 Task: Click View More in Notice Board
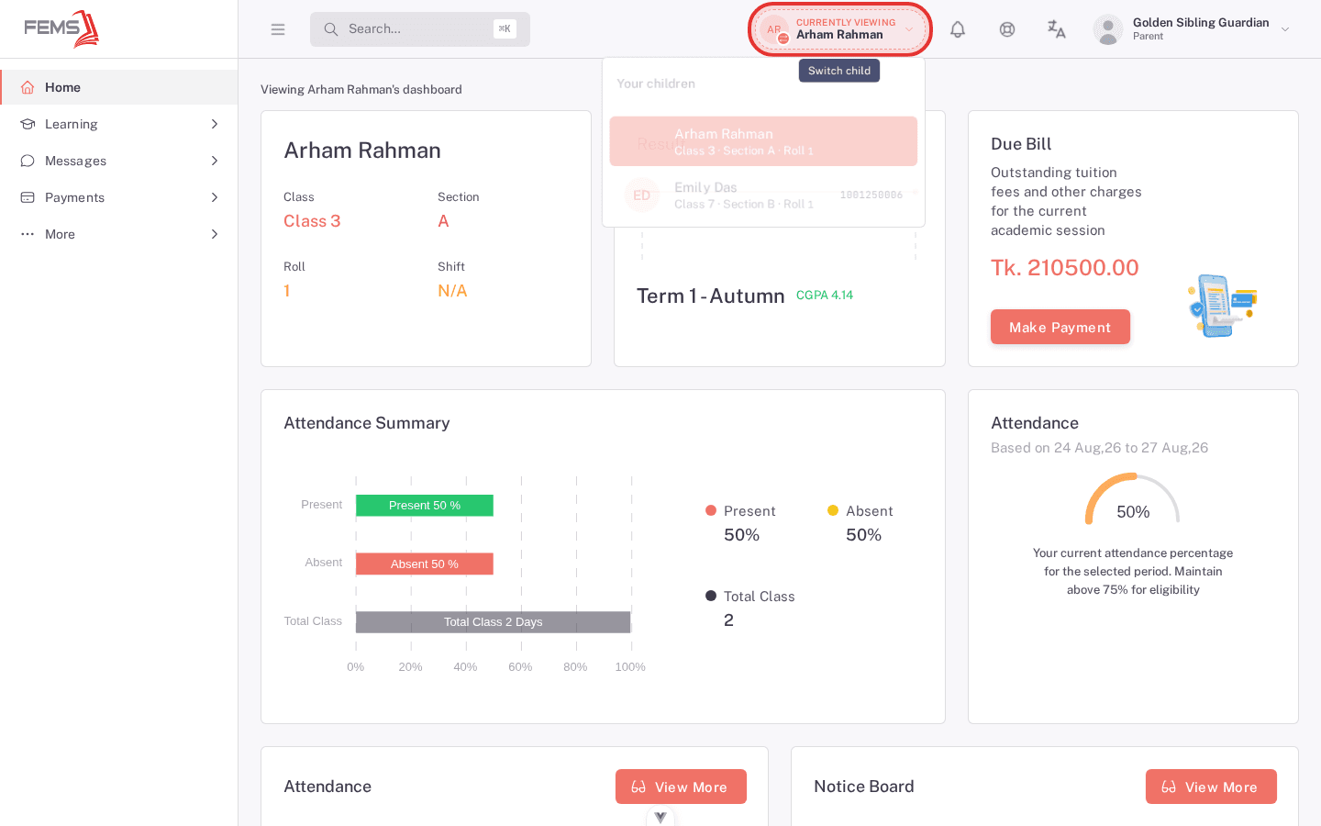coord(1211,787)
